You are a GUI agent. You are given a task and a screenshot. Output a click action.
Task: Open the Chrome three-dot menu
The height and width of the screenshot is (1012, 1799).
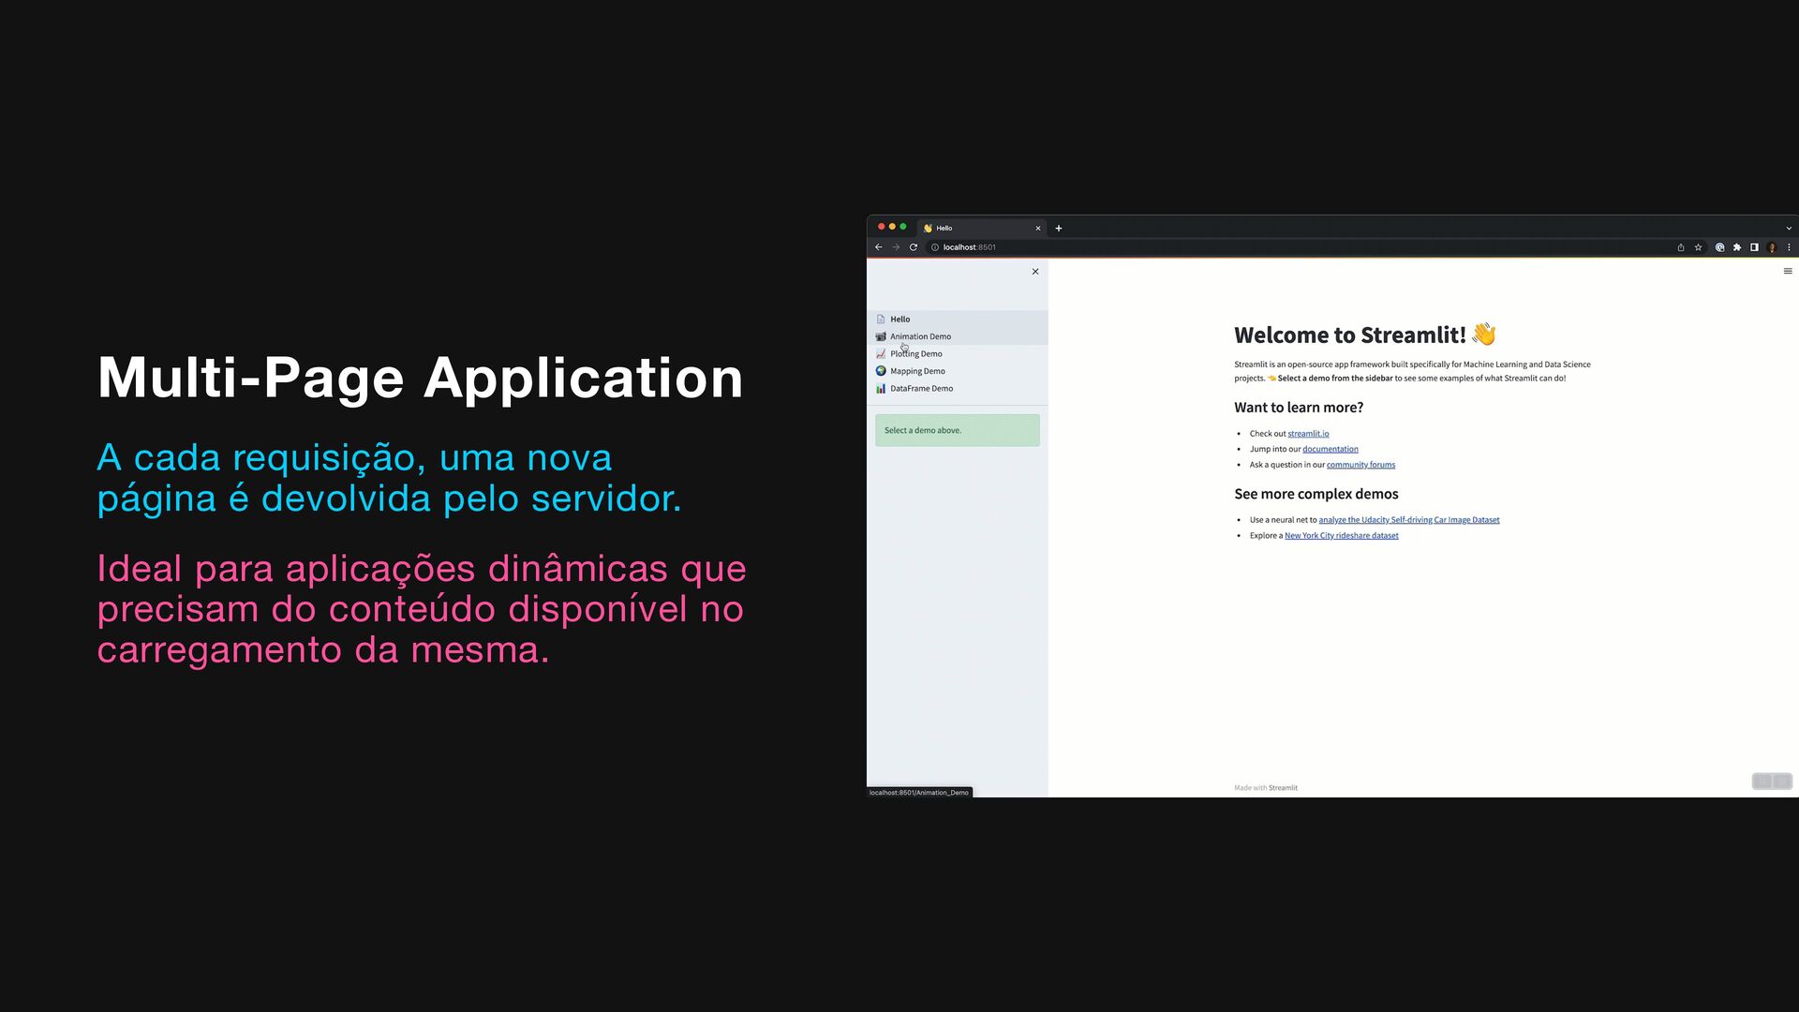click(1789, 247)
